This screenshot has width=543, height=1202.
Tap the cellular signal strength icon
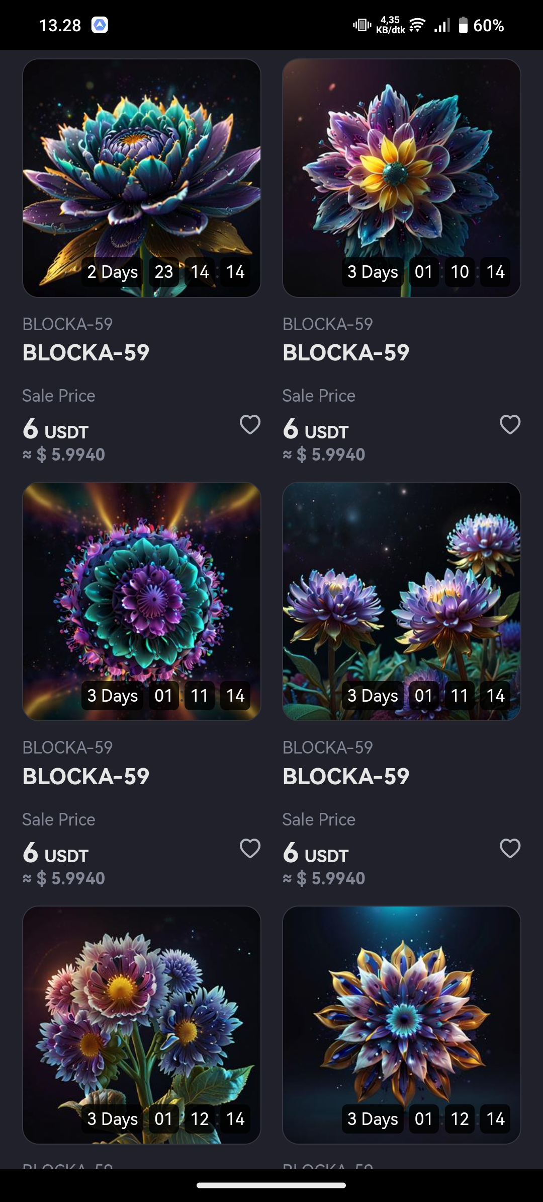point(442,25)
